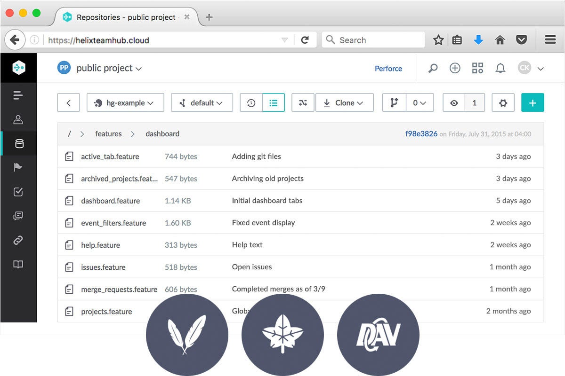Viewport: 565px width, 376px height.
Task: Open the hg-example repository dropdown
Action: (125, 103)
